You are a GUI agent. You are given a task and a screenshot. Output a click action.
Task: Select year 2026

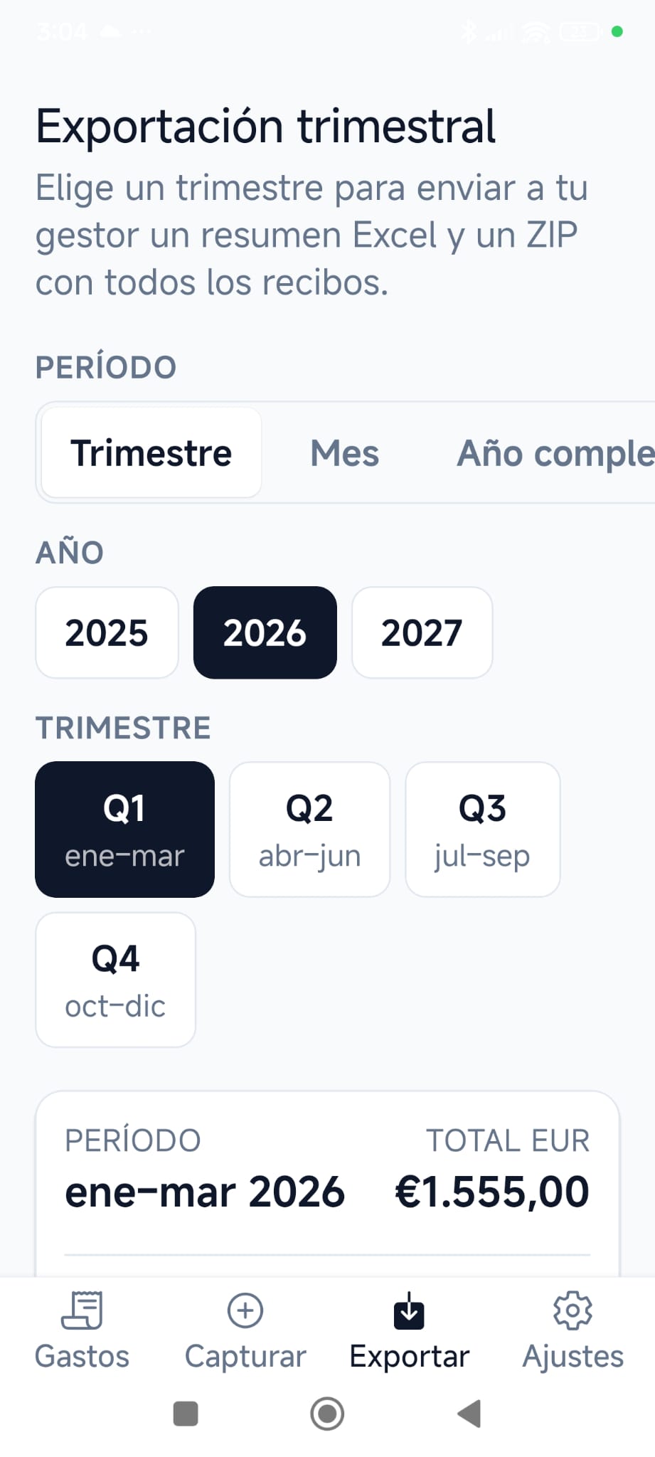pos(265,632)
